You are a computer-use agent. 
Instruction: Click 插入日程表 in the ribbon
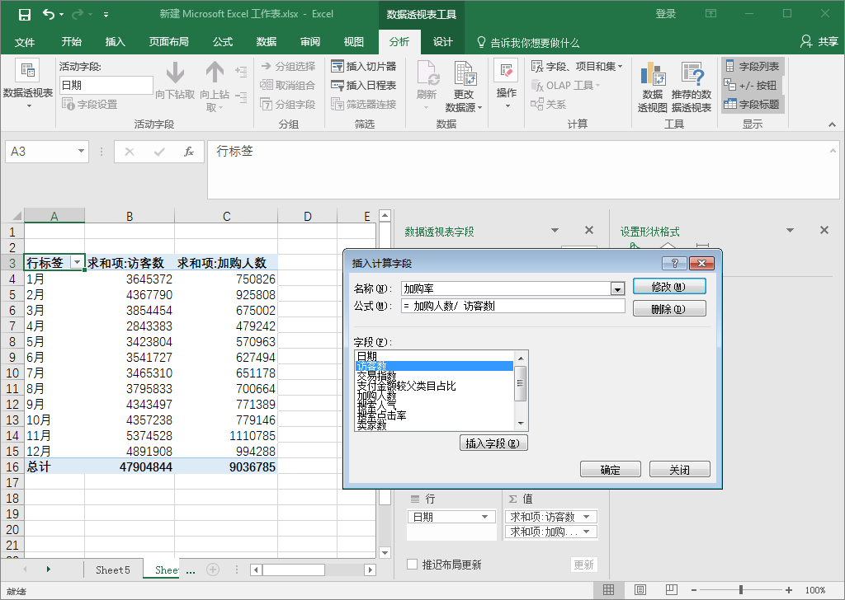coord(363,85)
